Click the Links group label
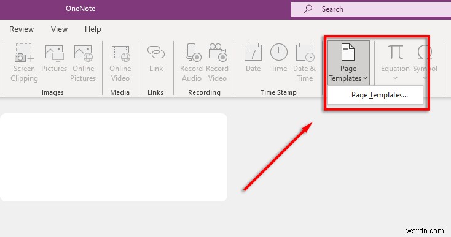This screenshot has height=237, width=451. click(155, 92)
